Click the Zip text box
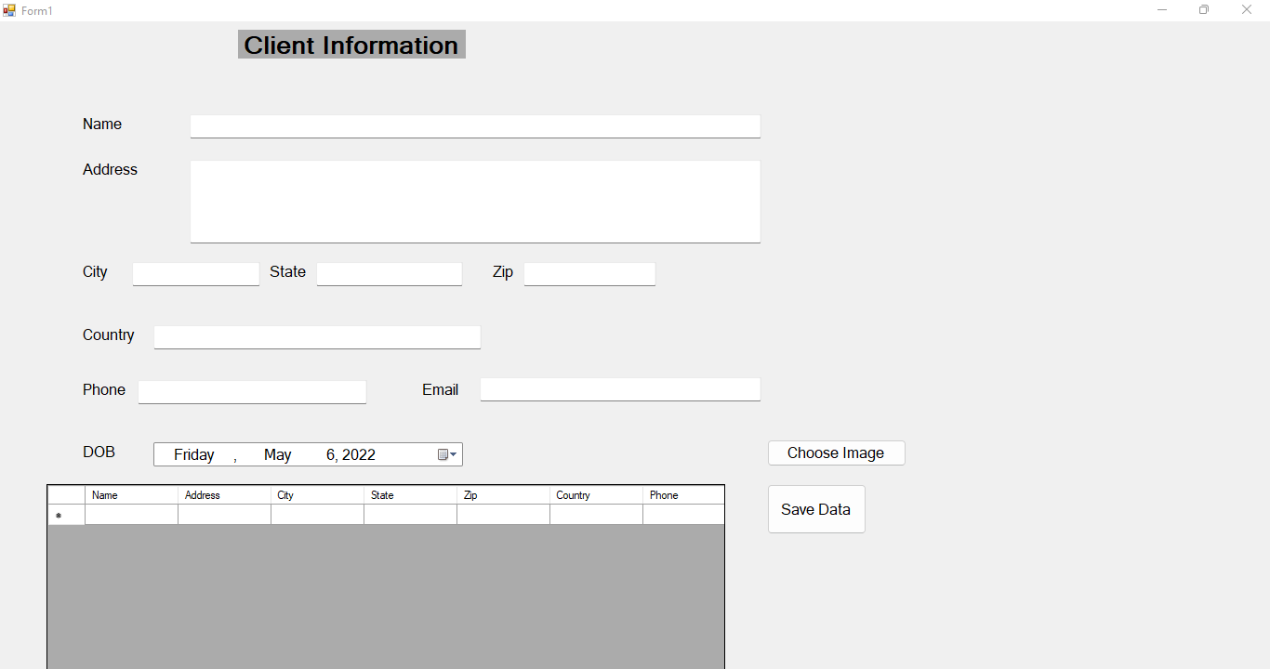Screen dimensions: 1270x669 coord(589,273)
